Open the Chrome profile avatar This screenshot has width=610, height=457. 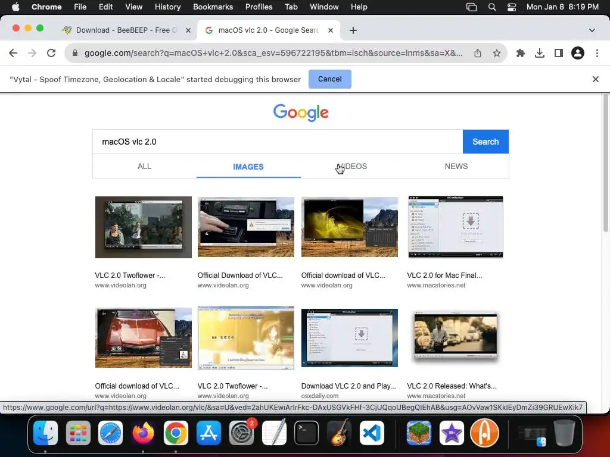pyautogui.click(x=578, y=53)
